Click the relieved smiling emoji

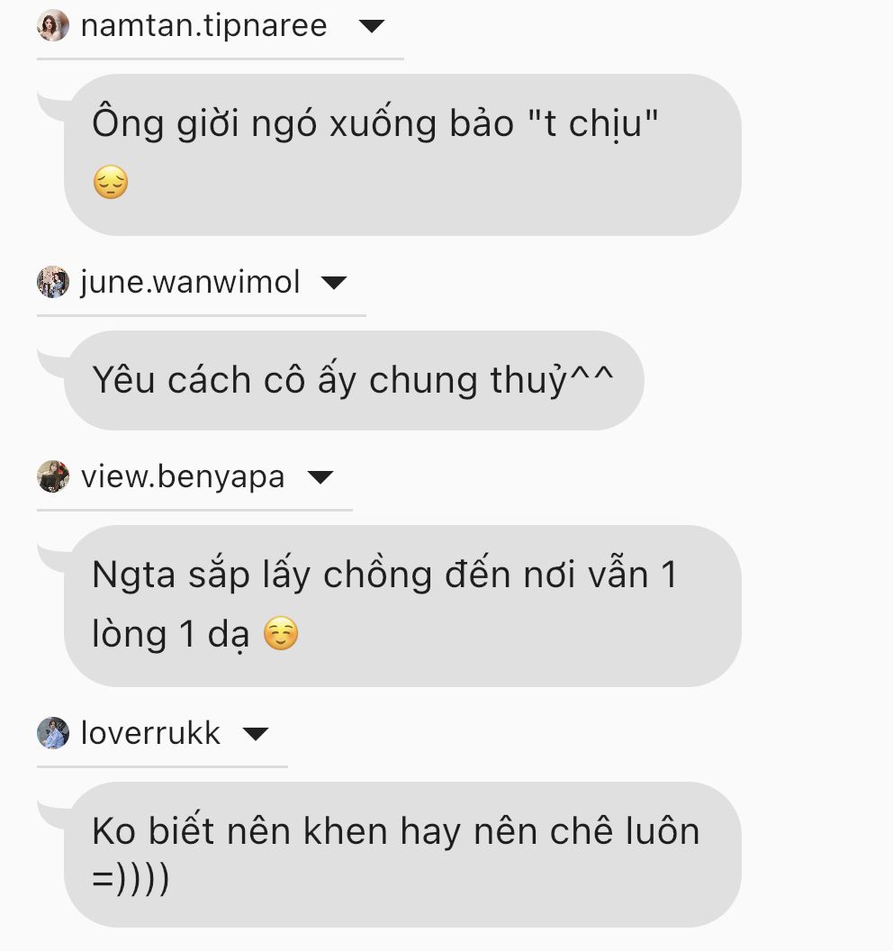point(281,633)
